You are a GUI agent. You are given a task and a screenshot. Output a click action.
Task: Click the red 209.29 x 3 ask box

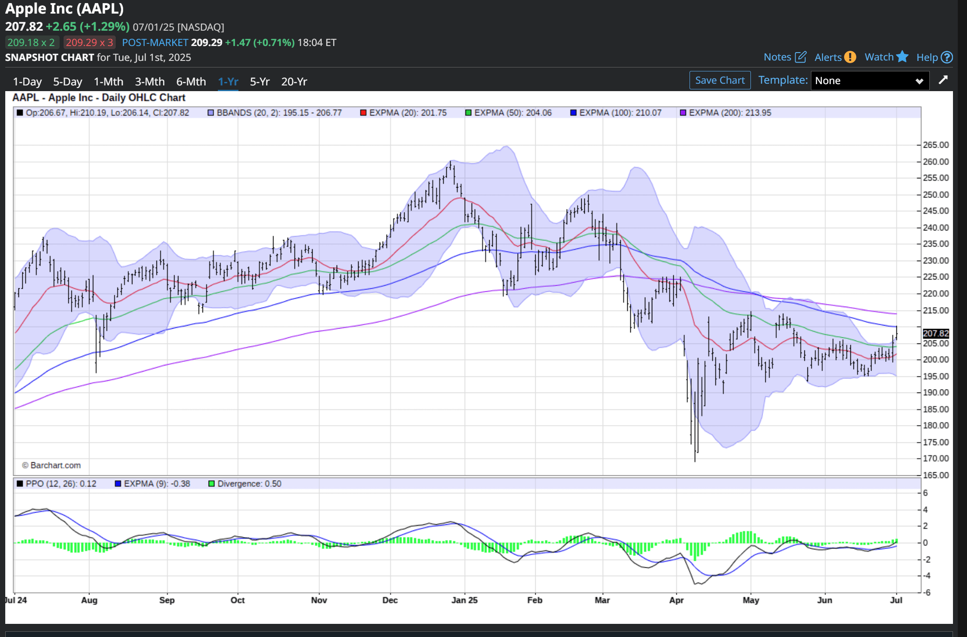coord(89,42)
